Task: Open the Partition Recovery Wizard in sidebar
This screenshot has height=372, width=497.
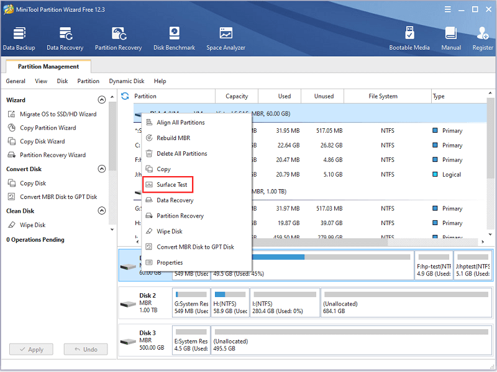Action: 47,155
